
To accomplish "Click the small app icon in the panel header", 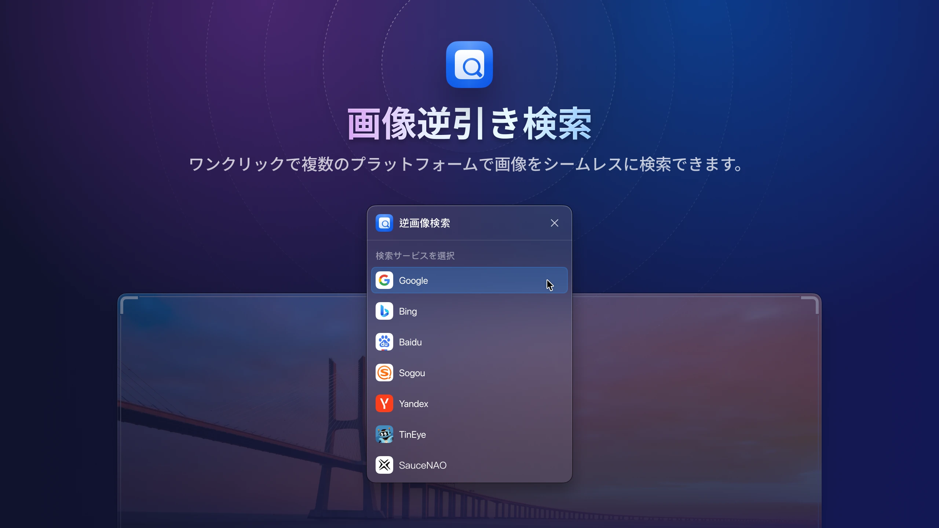I will click(x=384, y=223).
